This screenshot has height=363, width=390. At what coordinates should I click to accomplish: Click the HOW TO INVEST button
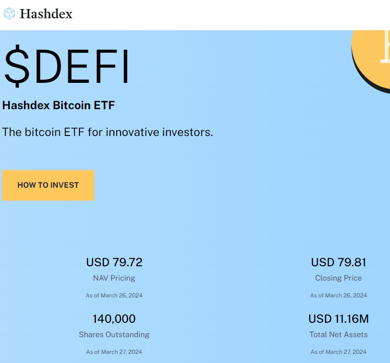click(x=48, y=185)
